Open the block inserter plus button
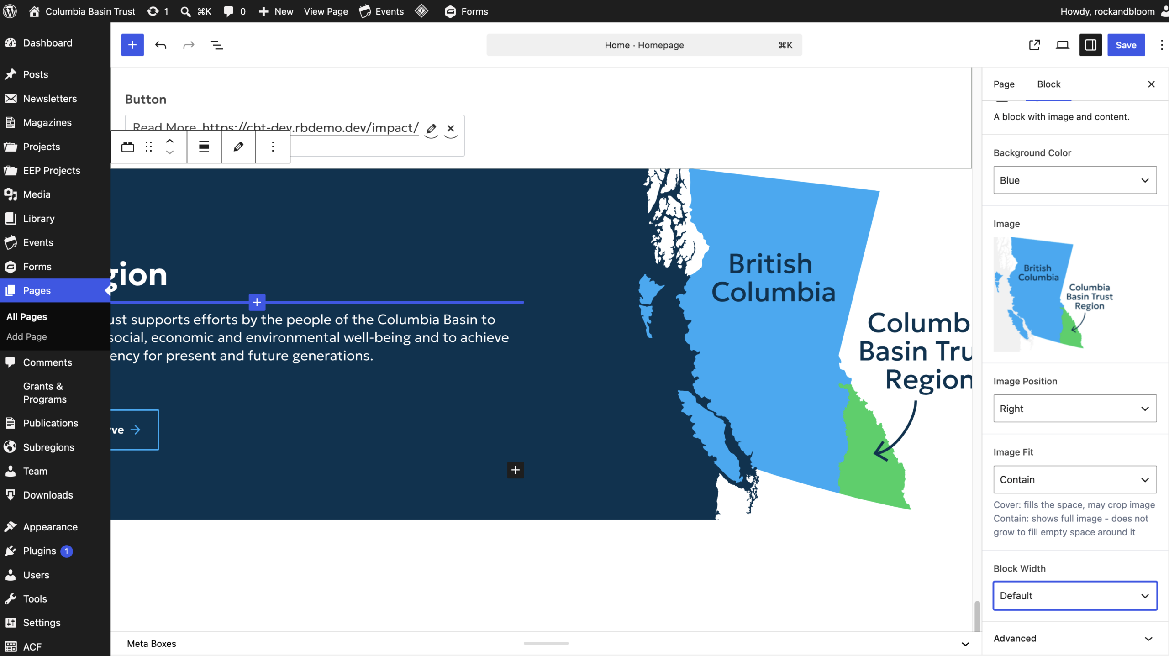1169x656 pixels. point(132,45)
